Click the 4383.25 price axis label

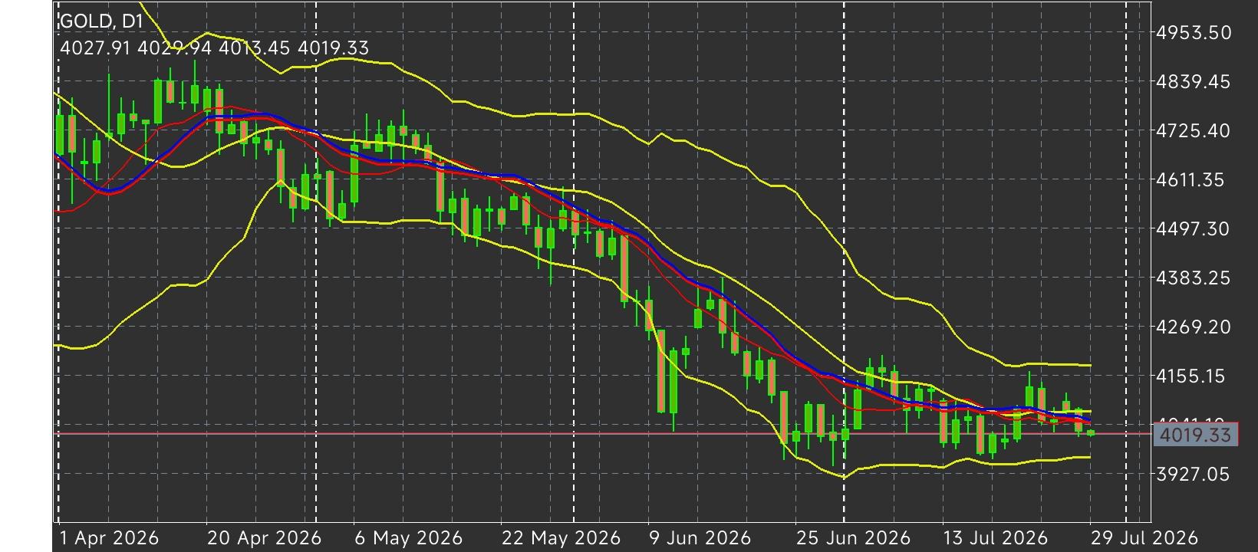click(x=1194, y=278)
